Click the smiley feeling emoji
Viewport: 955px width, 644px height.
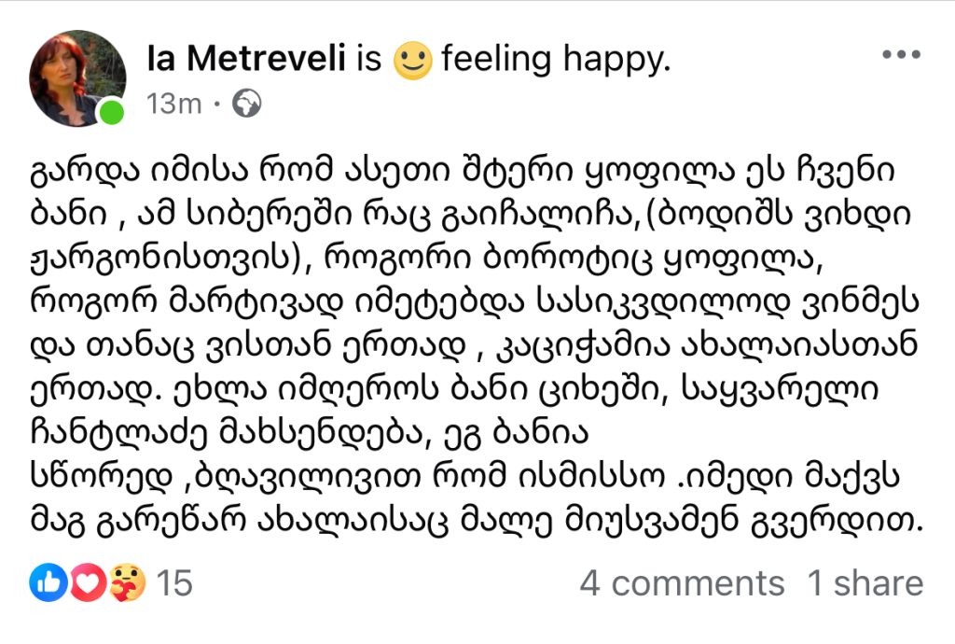tap(411, 61)
